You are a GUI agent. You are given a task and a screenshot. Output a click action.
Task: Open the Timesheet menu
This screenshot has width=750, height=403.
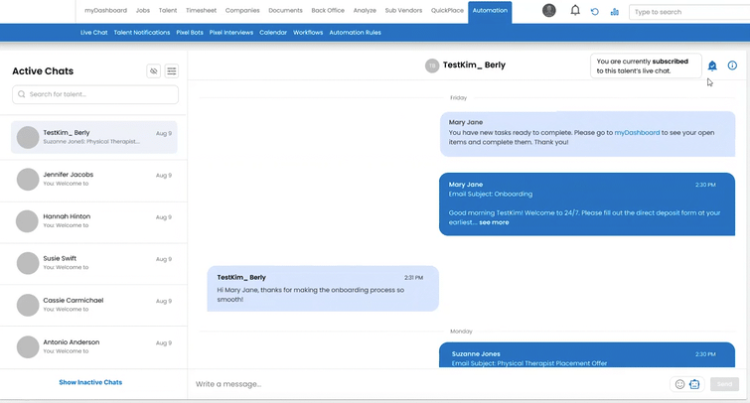[x=201, y=11]
